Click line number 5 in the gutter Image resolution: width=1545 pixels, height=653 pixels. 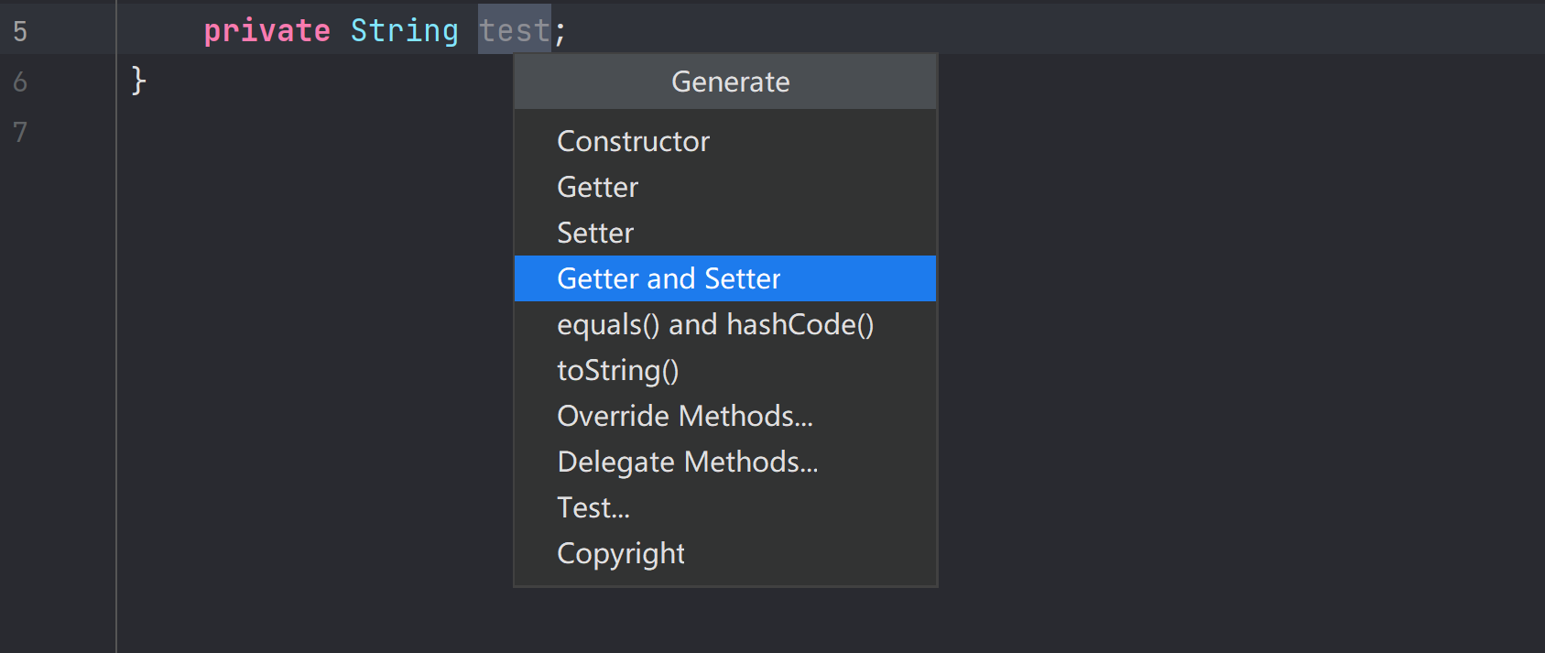tap(20, 31)
